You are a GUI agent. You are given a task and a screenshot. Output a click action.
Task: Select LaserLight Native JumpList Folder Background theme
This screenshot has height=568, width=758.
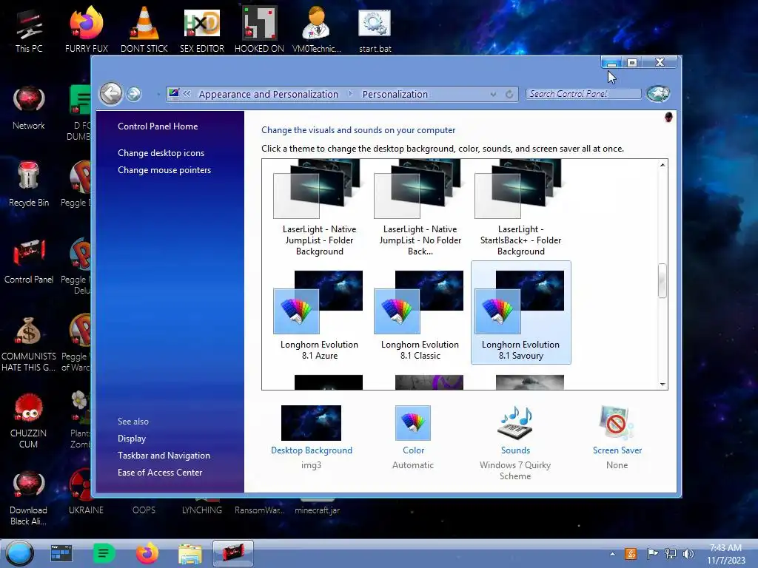click(320, 209)
